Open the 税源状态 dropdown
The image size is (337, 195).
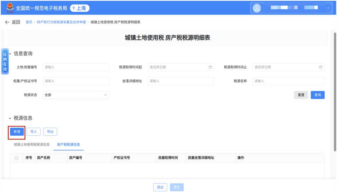76,95
